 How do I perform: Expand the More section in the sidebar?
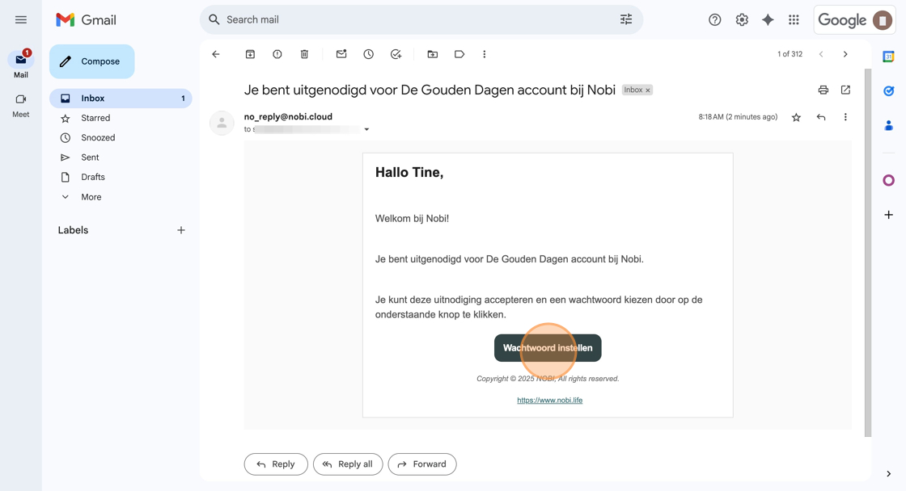pyautogui.click(x=91, y=197)
